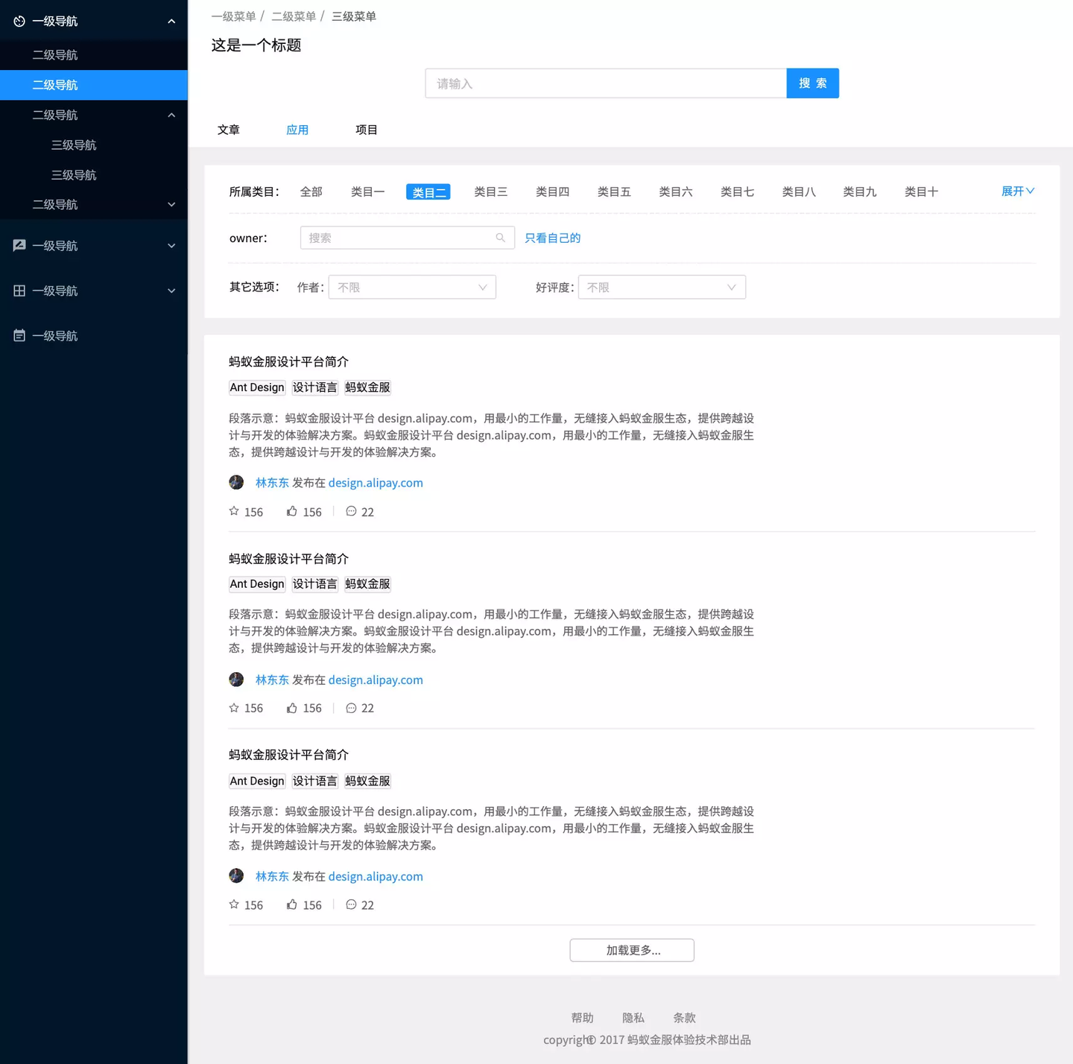Open the design.alipay.com link
Viewport: 1073px width, 1064px height.
click(x=375, y=482)
